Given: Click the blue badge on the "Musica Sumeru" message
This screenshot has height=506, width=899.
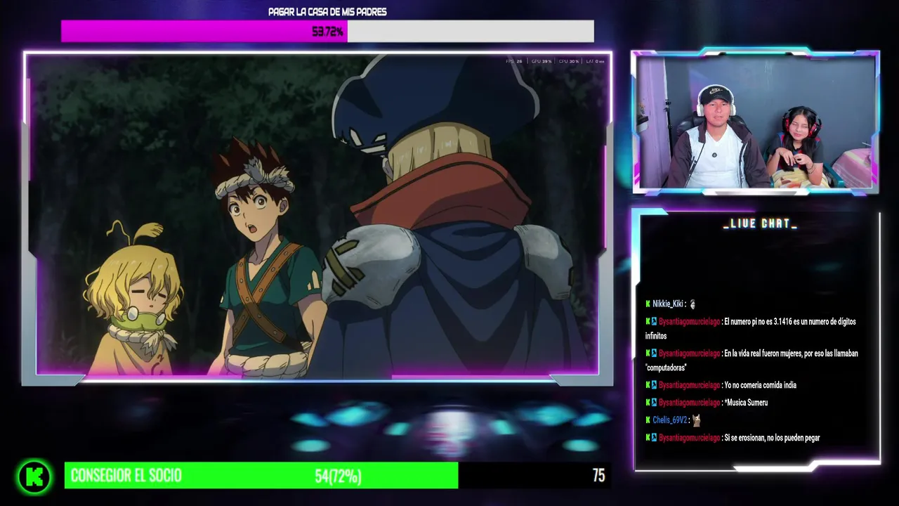Looking at the screenshot, I should point(655,402).
